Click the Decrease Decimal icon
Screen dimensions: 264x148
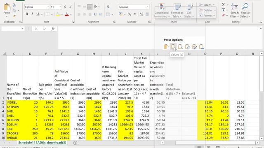click(x=147, y=14)
